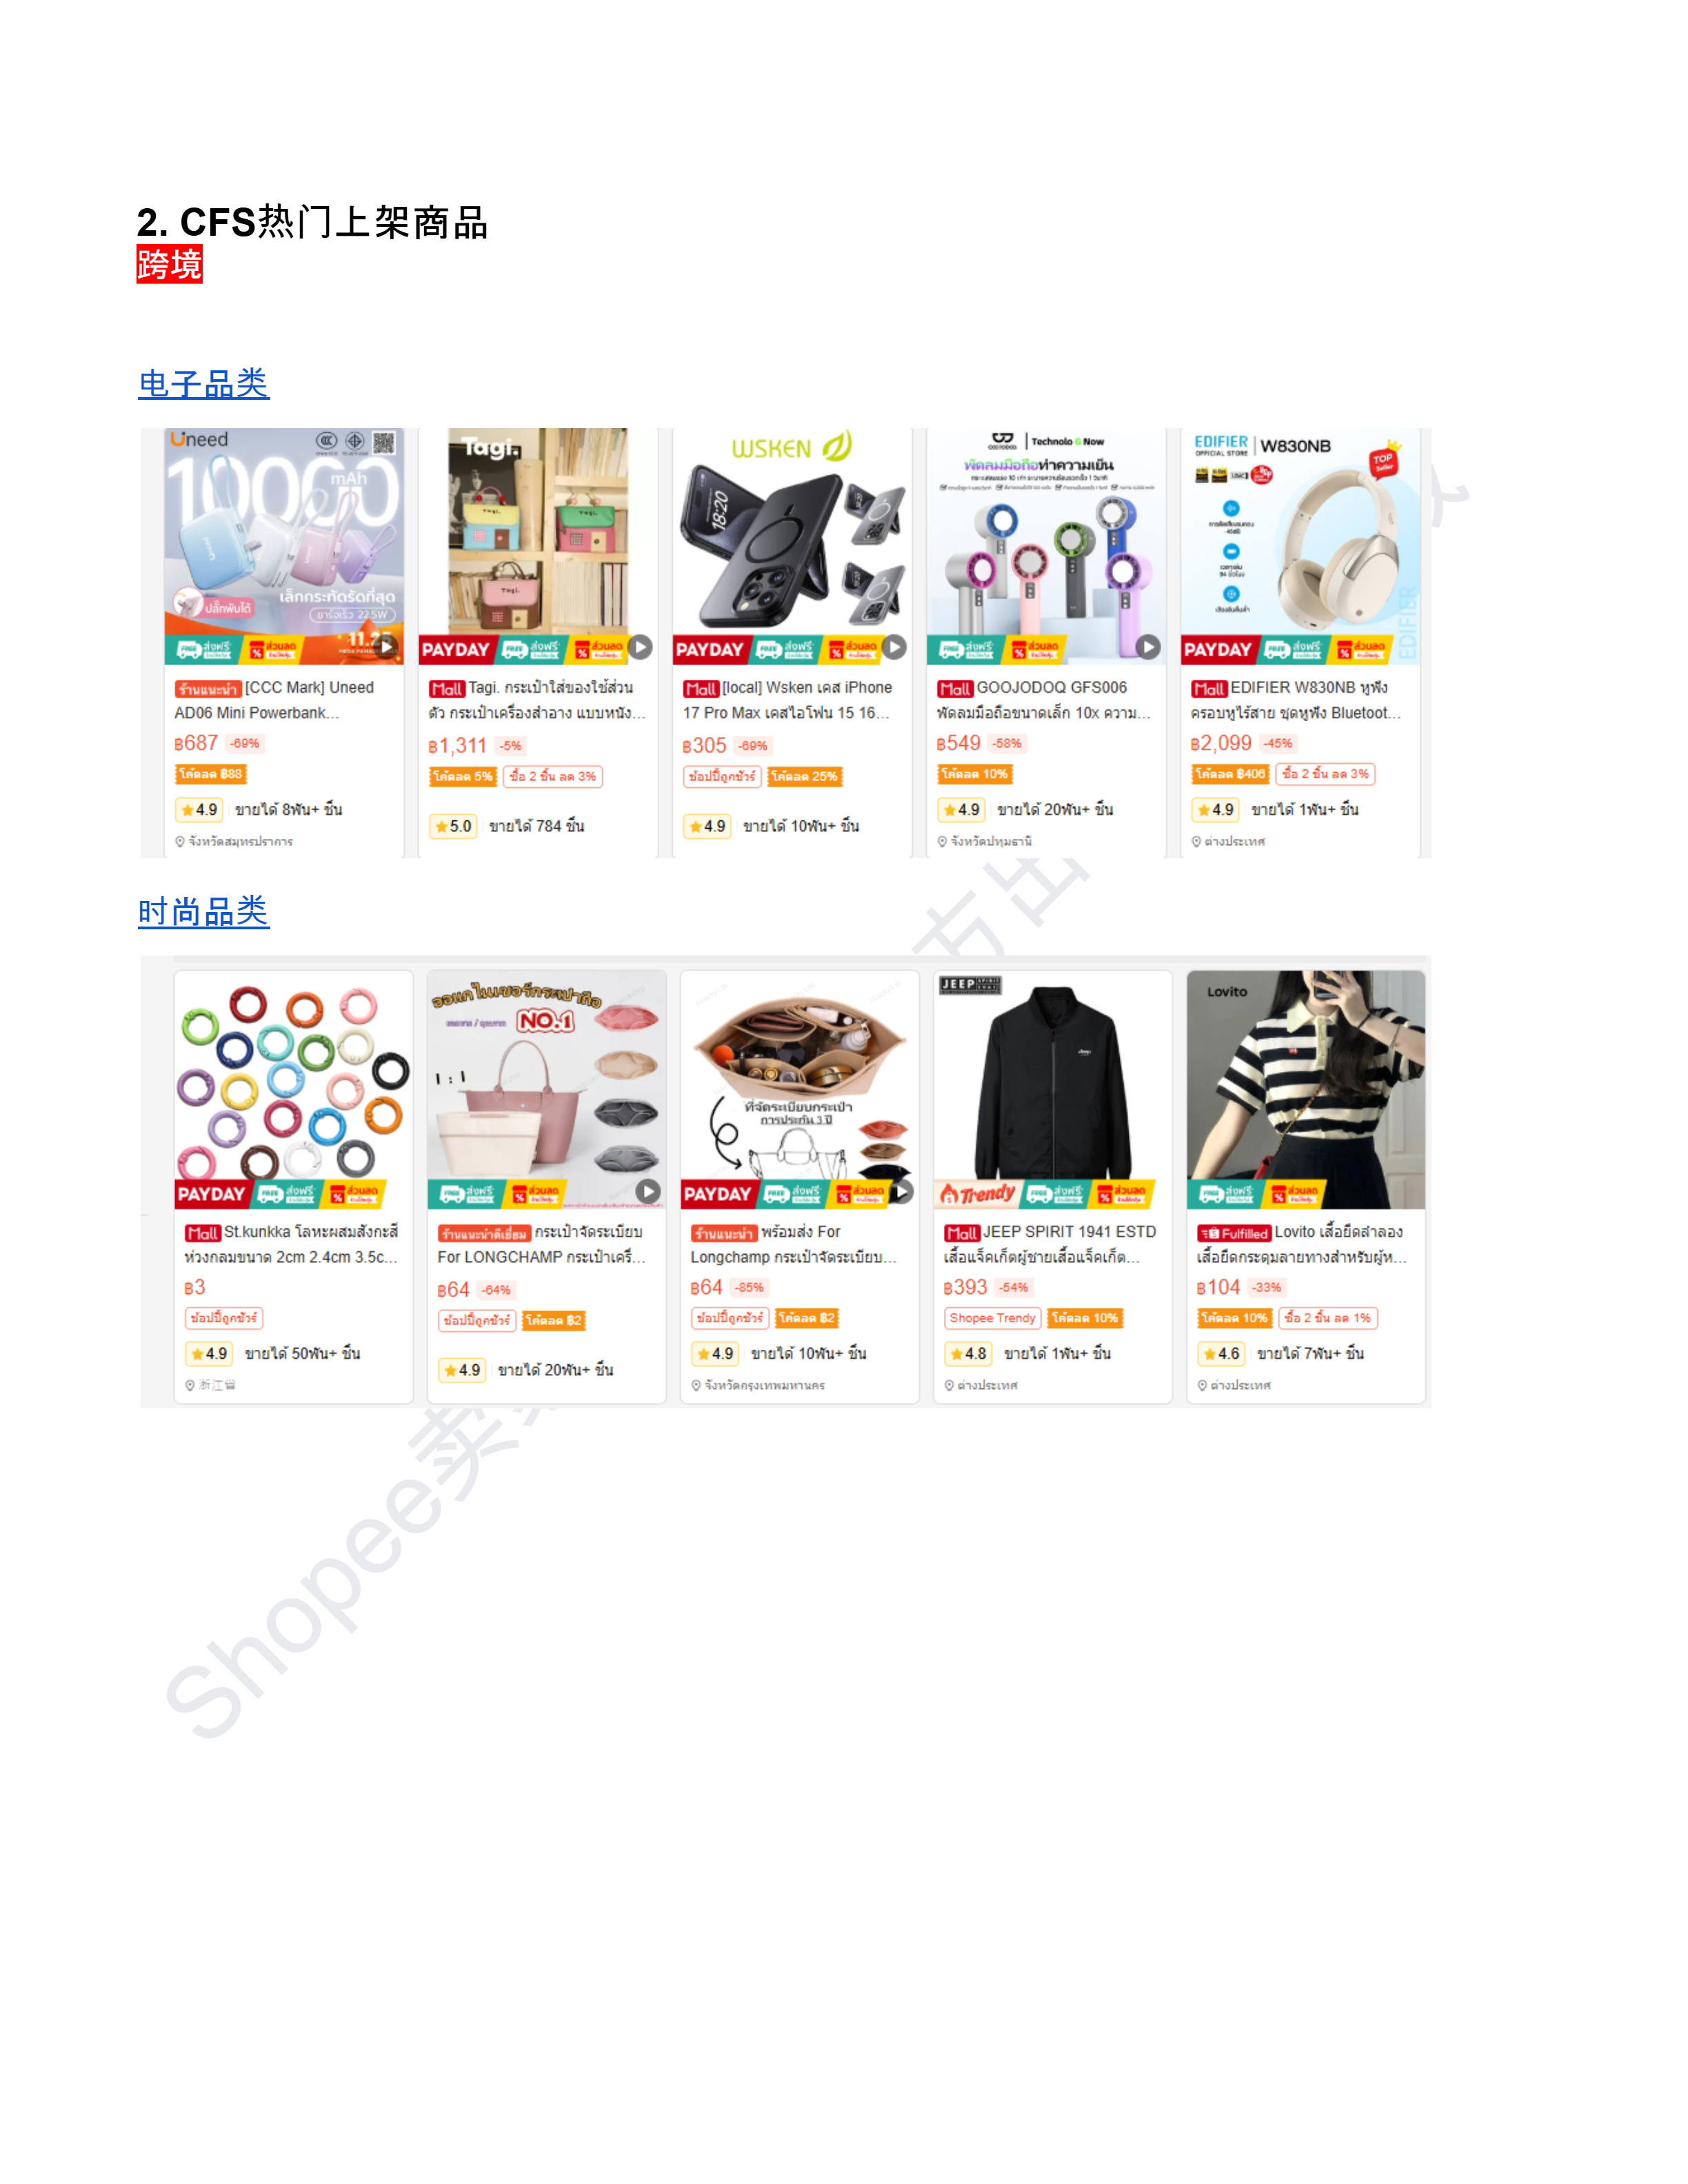This screenshot has height=2184, width=1688.
Task: Click the Shopee Trendy tag on JEEP jacket
Action: click(x=992, y=1318)
